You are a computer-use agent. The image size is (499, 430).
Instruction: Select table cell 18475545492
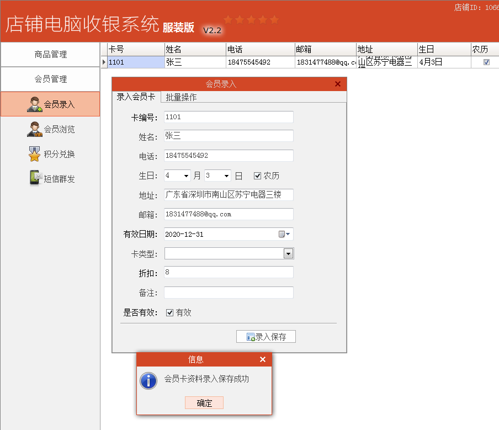(x=261, y=62)
